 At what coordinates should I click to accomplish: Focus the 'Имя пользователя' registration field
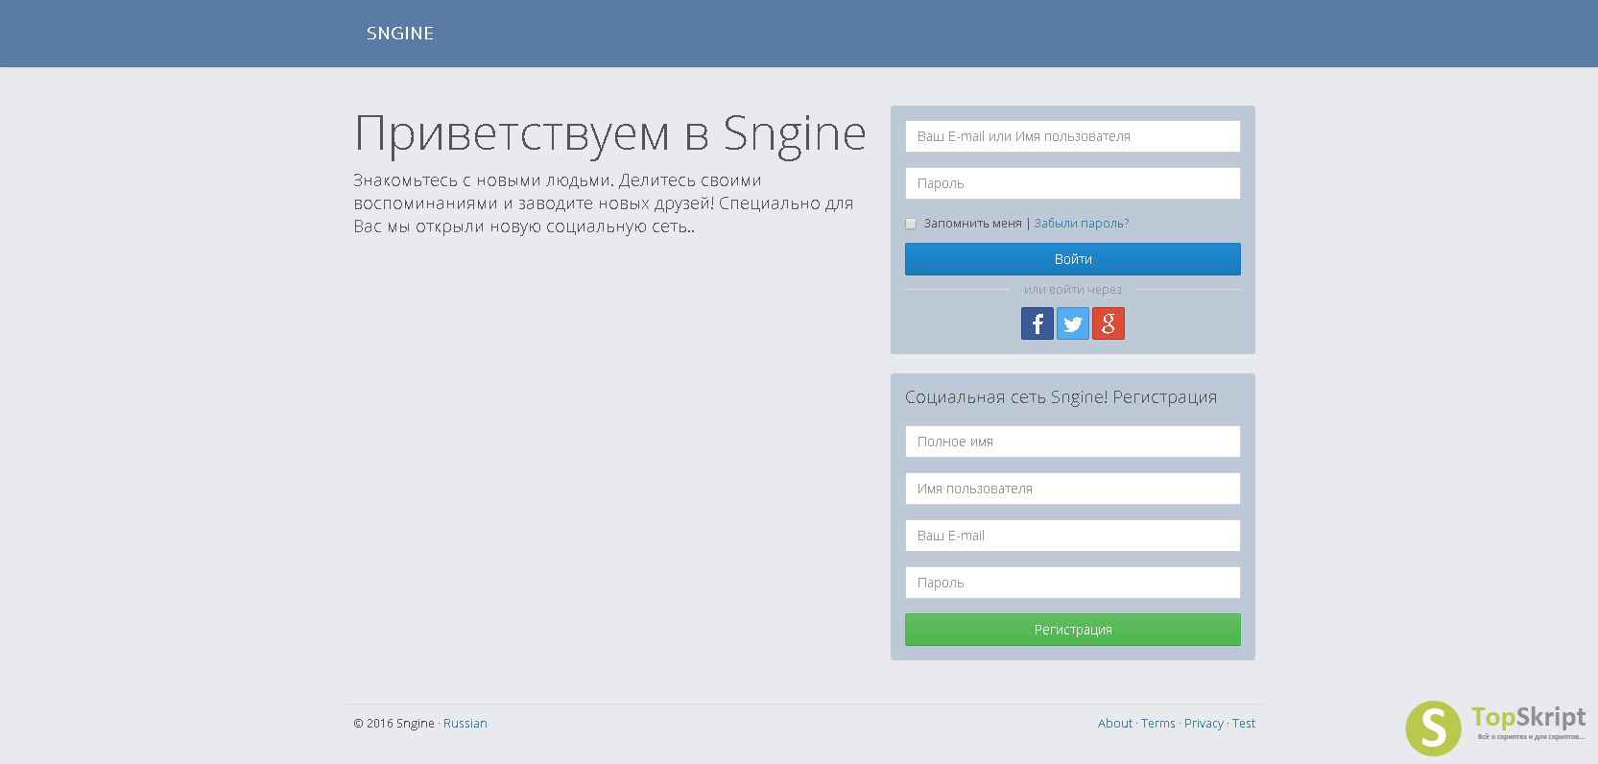(x=1073, y=489)
